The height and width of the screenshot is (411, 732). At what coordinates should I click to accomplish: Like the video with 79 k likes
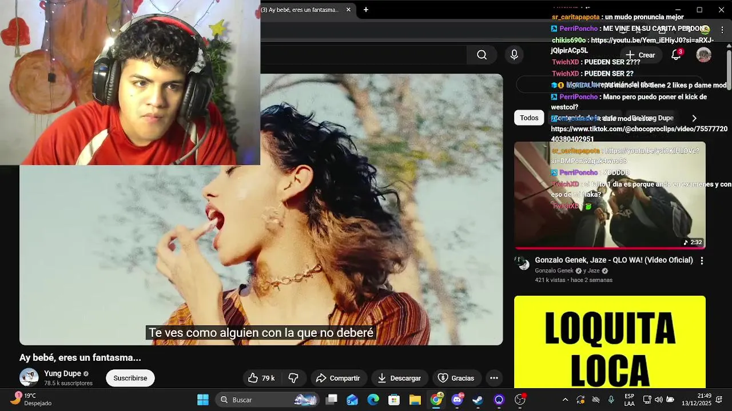click(261, 378)
